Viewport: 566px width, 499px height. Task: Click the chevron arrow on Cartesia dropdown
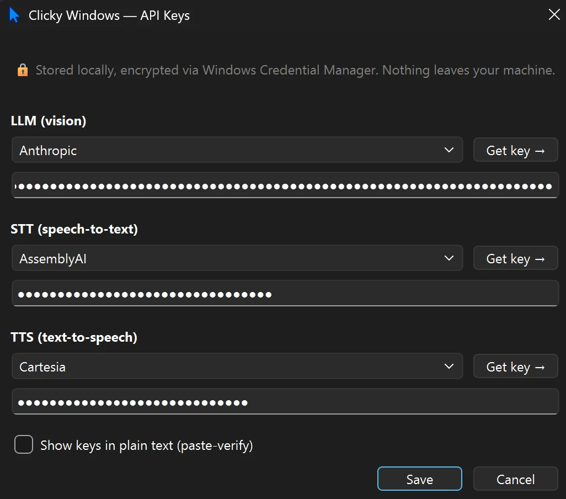(448, 366)
